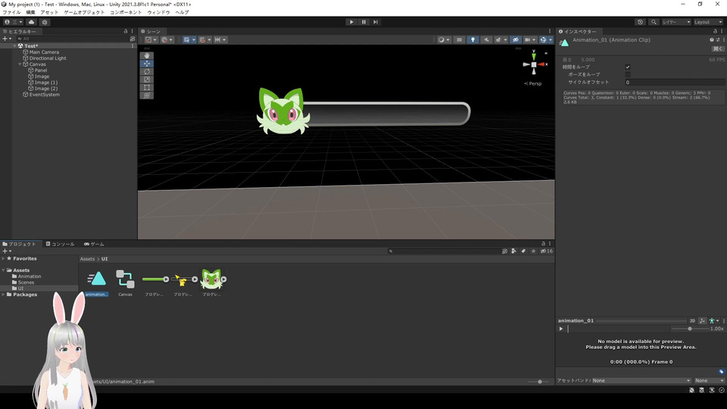This screenshot has width=727, height=409.
Task: Click the Play button
Action: 351,22
